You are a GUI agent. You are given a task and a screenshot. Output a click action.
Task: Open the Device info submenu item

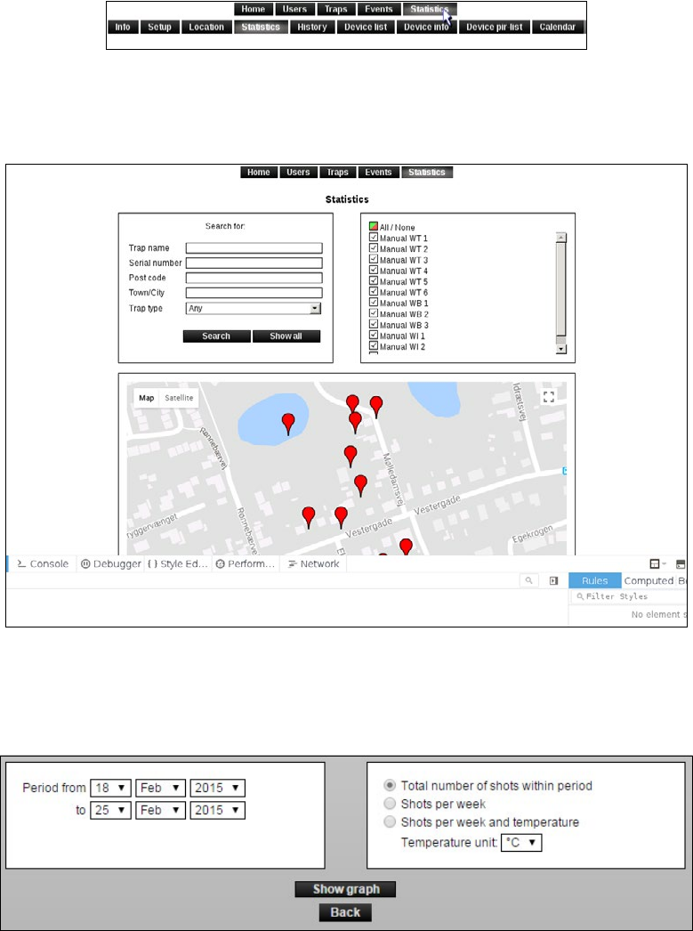pyautogui.click(x=427, y=27)
